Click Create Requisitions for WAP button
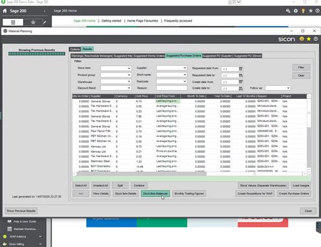321x247 pixels. coord(255,194)
